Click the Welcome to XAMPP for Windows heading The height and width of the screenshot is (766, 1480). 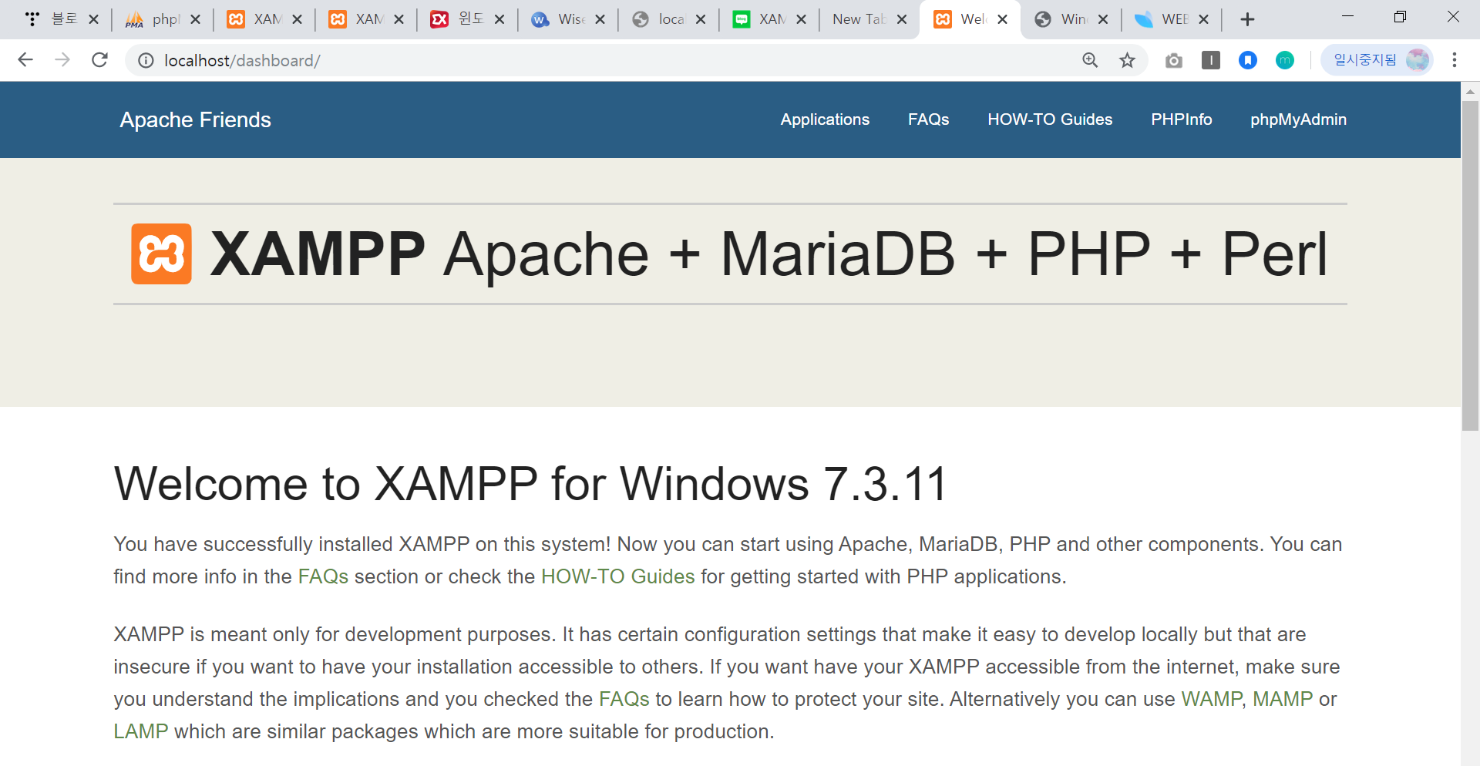tap(530, 484)
